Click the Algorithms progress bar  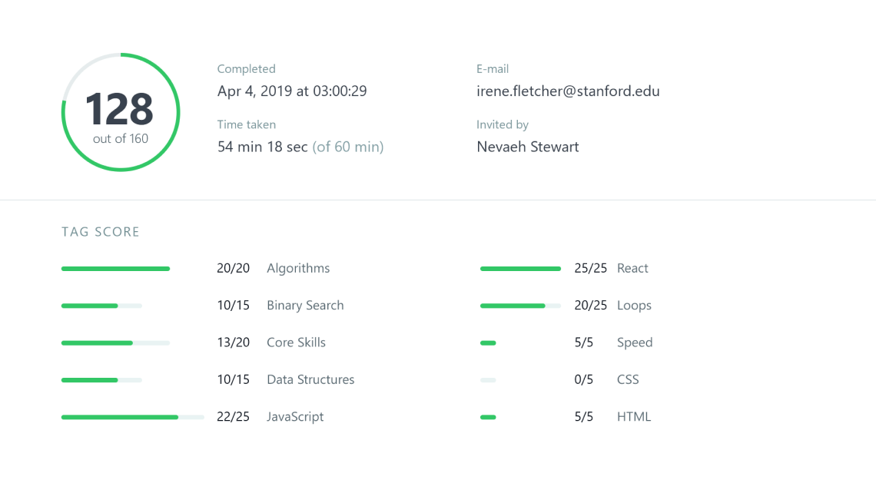pyautogui.click(x=115, y=269)
